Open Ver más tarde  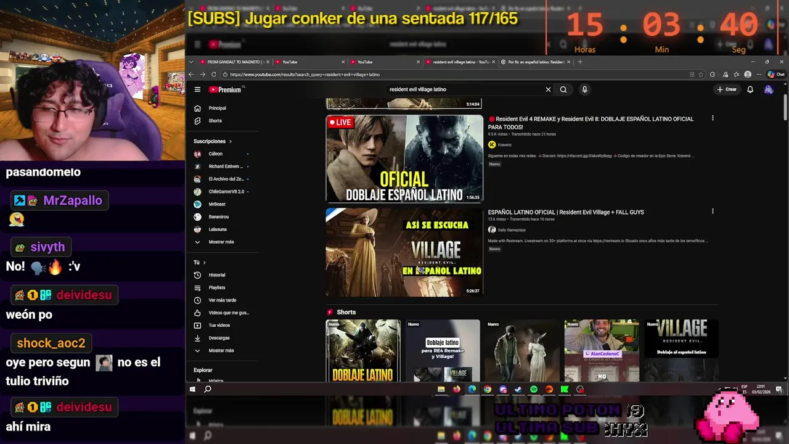click(x=222, y=300)
